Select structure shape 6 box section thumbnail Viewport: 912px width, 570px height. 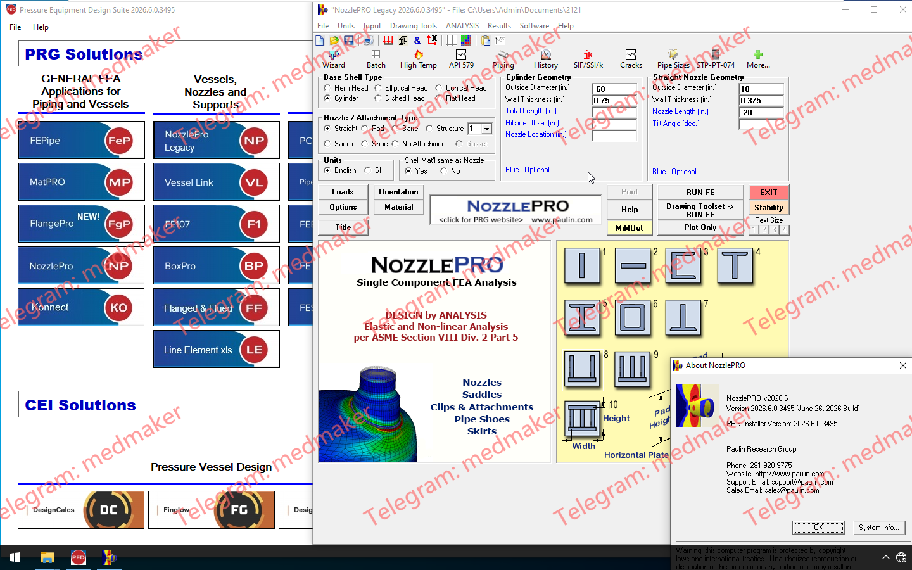point(632,317)
